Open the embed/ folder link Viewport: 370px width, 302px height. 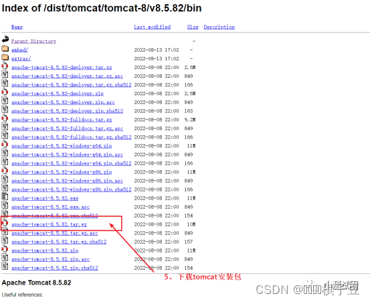click(20, 50)
